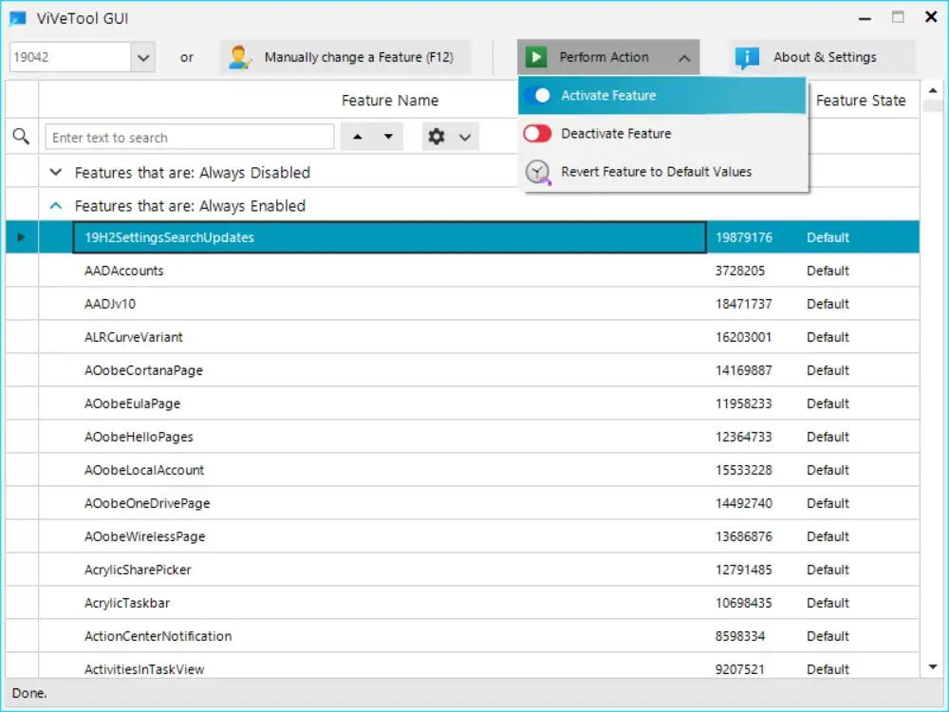949x712 pixels.
Task: Click the gear search options icon
Action: pos(437,138)
